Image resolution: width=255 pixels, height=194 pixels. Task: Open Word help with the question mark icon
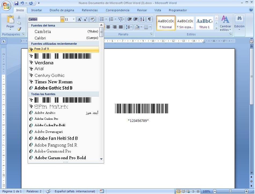click(x=251, y=10)
